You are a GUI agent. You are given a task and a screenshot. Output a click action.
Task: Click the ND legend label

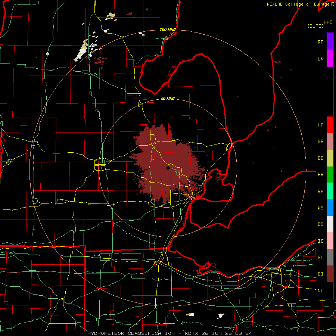click(320, 290)
